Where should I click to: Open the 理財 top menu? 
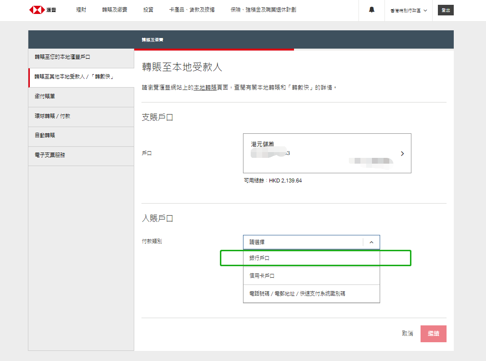click(x=81, y=10)
